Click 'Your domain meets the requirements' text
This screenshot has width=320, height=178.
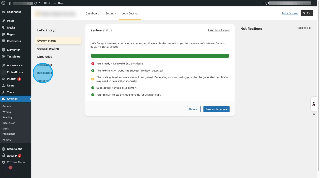(x=129, y=95)
